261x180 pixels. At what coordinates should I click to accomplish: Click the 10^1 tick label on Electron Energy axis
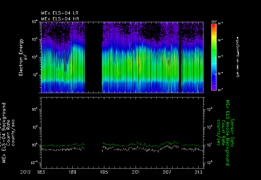(35, 75)
